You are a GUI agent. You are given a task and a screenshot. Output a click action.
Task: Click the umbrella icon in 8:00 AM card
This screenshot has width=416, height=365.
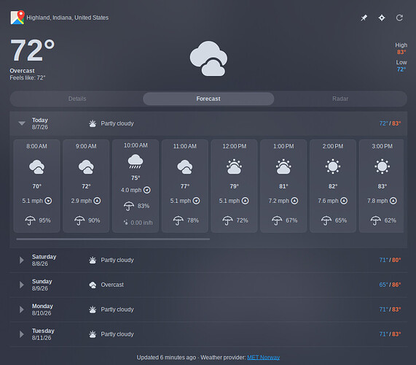coord(30,220)
